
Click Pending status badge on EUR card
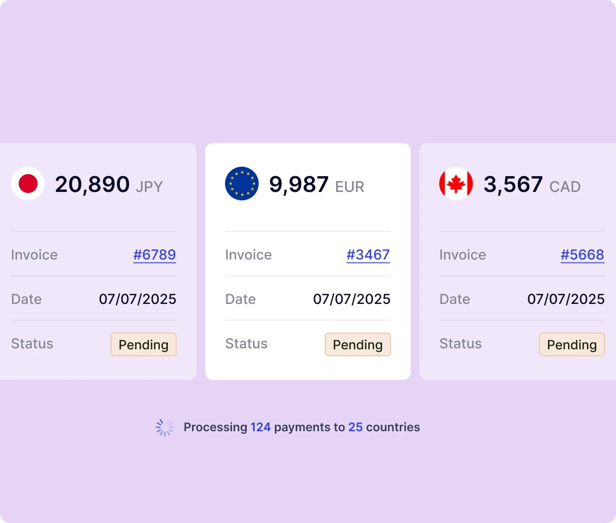[358, 344]
